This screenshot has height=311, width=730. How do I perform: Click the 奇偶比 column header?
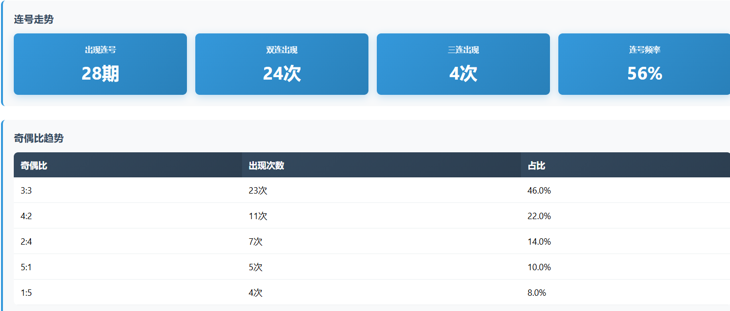click(34, 166)
